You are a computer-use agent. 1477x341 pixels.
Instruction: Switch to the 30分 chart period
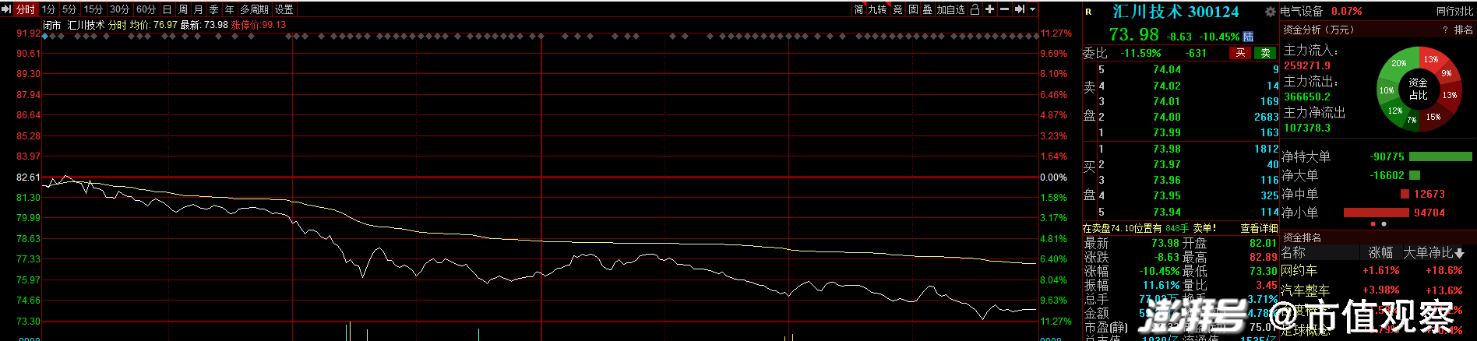(x=120, y=9)
